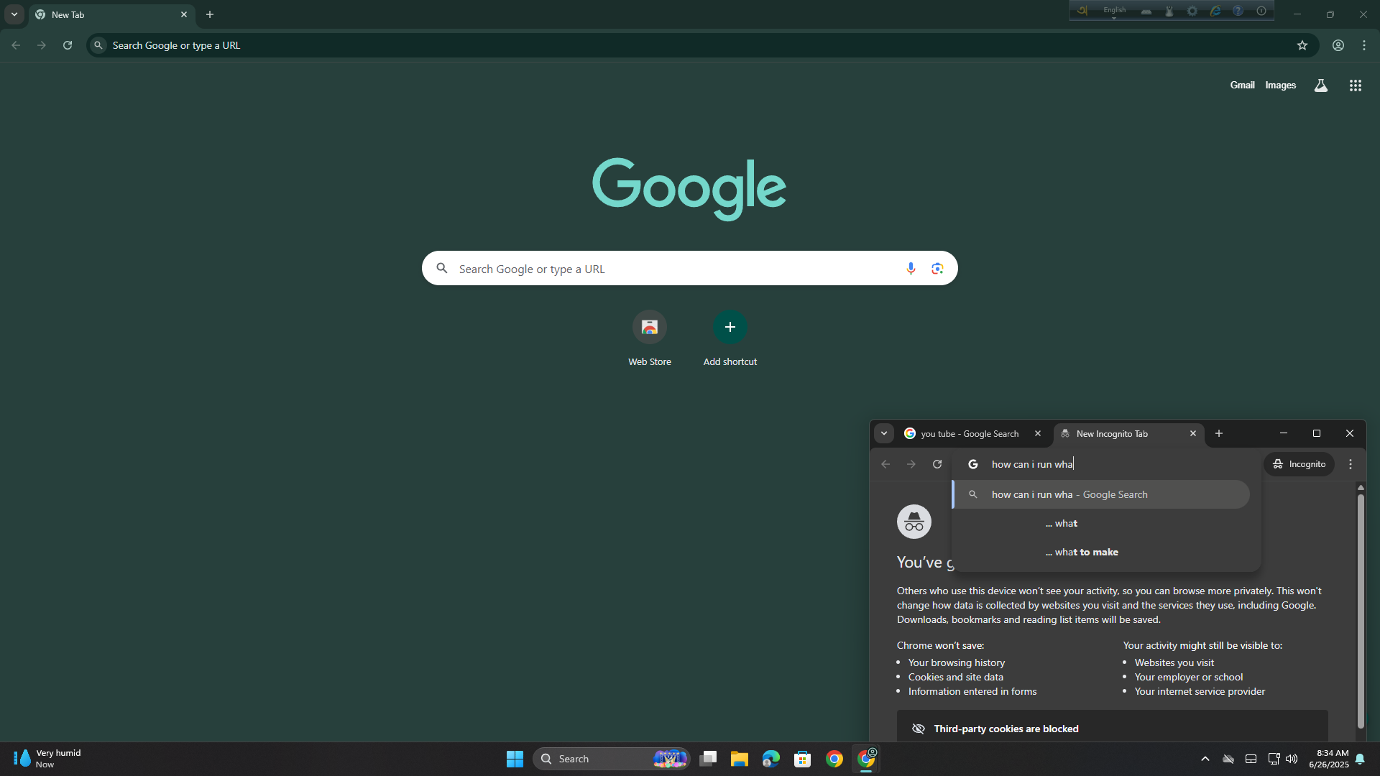Select 'how can i run wha - Google Search' suggestion
Image resolution: width=1380 pixels, height=776 pixels.
pos(1100,494)
